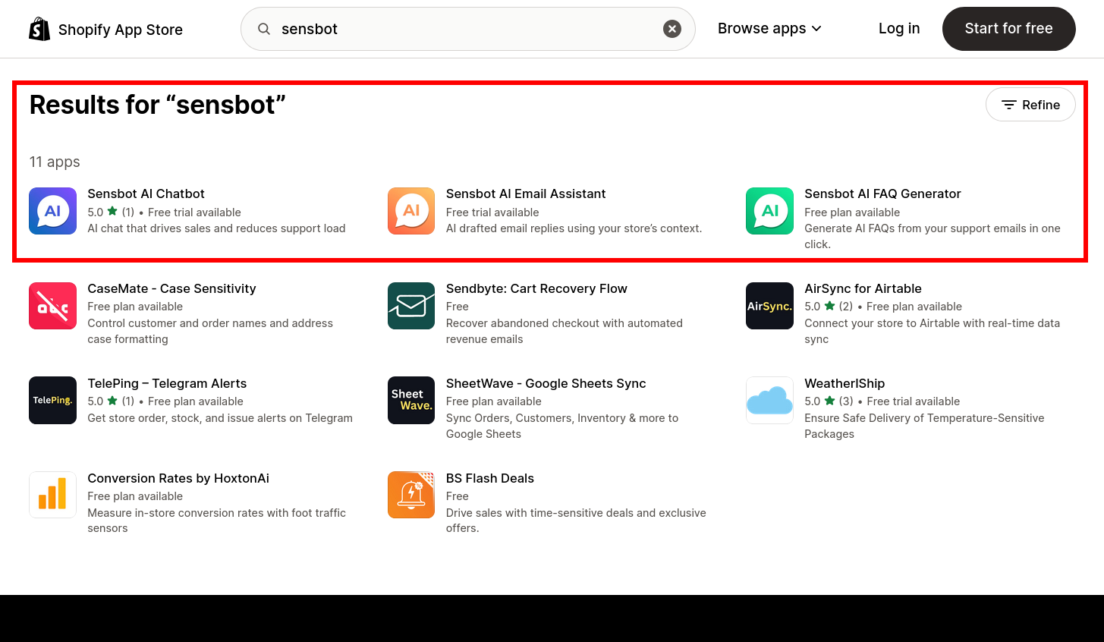Viewport: 1104px width, 642px height.
Task: Open the CaseMate app icon
Action: [x=52, y=306]
